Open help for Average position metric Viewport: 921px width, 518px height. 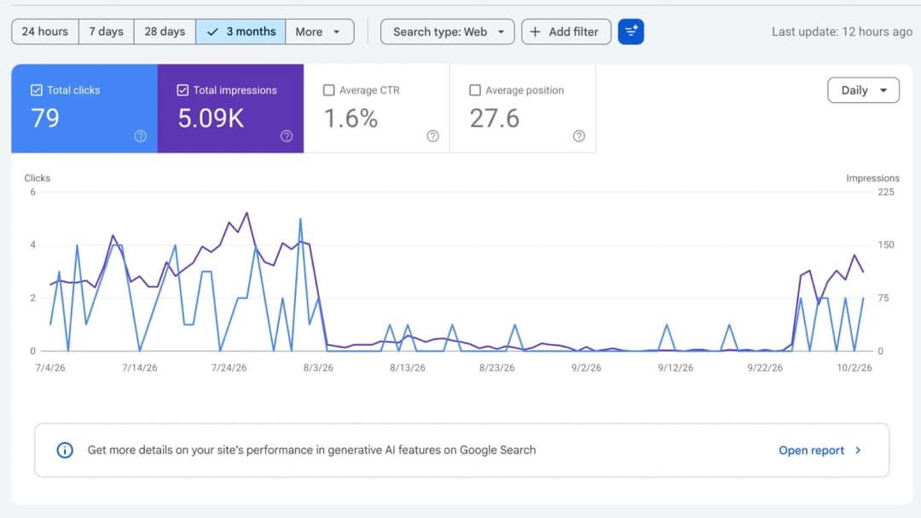pos(579,136)
